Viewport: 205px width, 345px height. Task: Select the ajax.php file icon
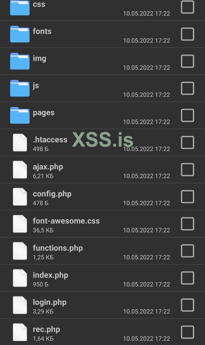point(20,170)
